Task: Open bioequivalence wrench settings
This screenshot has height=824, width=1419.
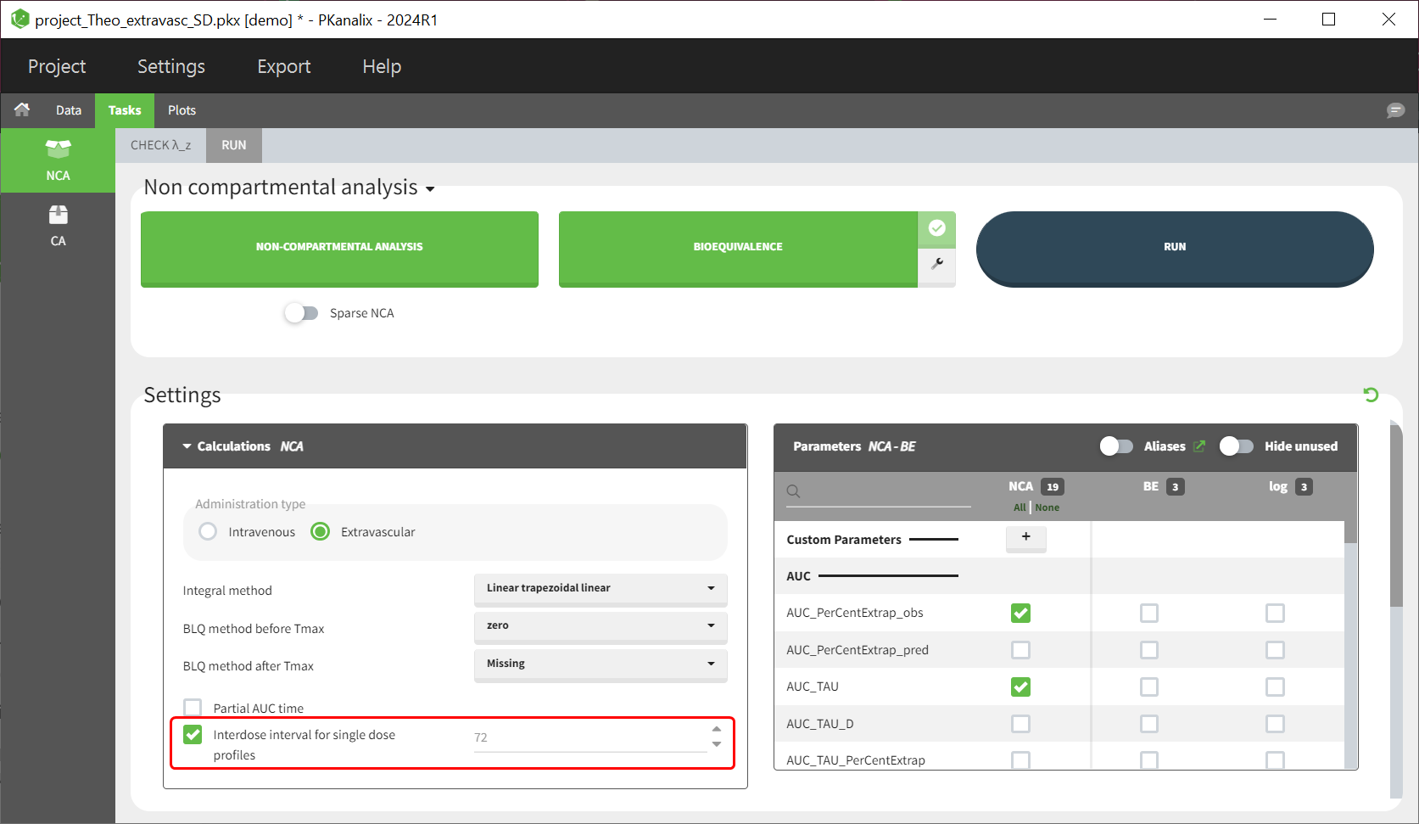Action: (x=936, y=264)
